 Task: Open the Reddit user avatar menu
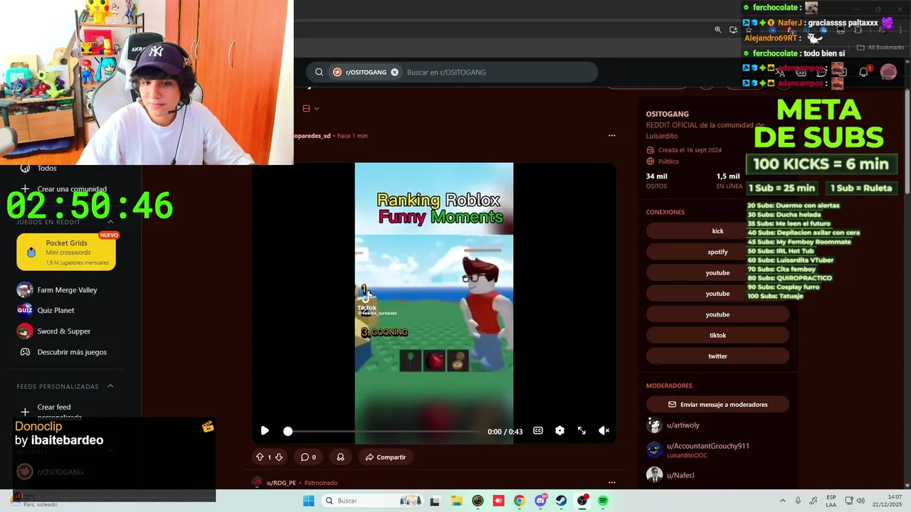[x=888, y=72]
